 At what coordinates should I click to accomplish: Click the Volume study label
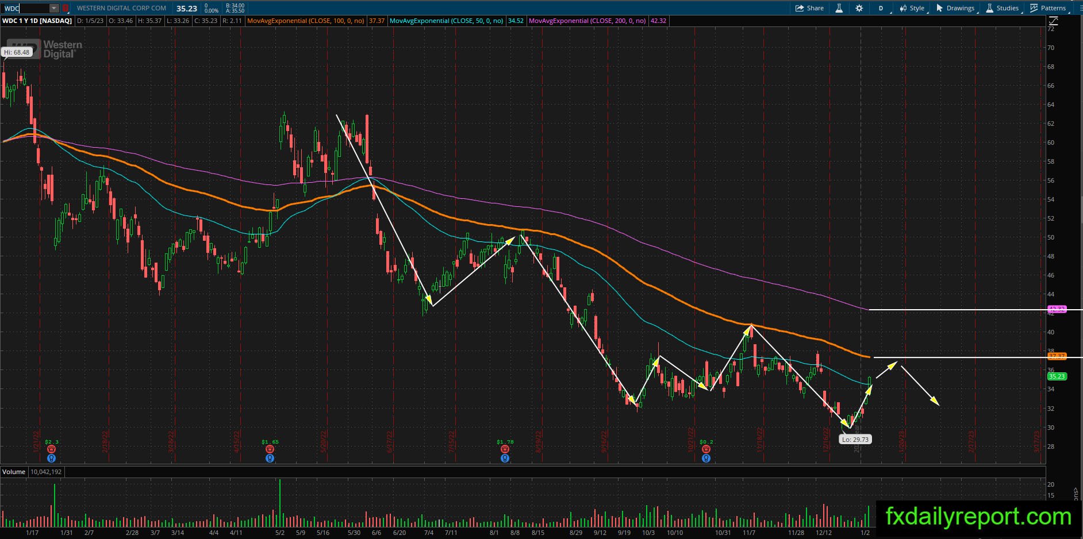pos(14,472)
